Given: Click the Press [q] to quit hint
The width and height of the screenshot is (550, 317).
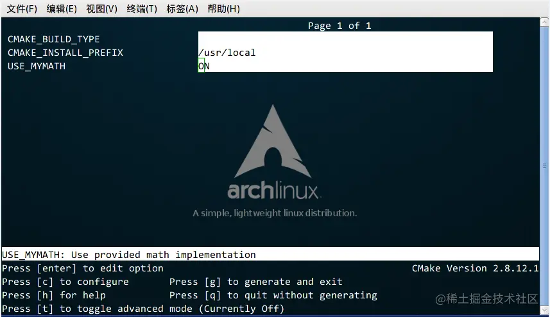Looking at the screenshot, I should tap(273, 295).
